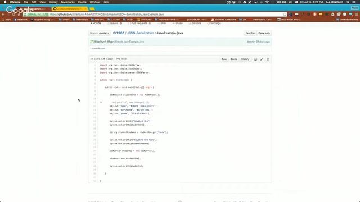Open a new tab with the small tab button
The image size is (360, 202).
point(92,9)
